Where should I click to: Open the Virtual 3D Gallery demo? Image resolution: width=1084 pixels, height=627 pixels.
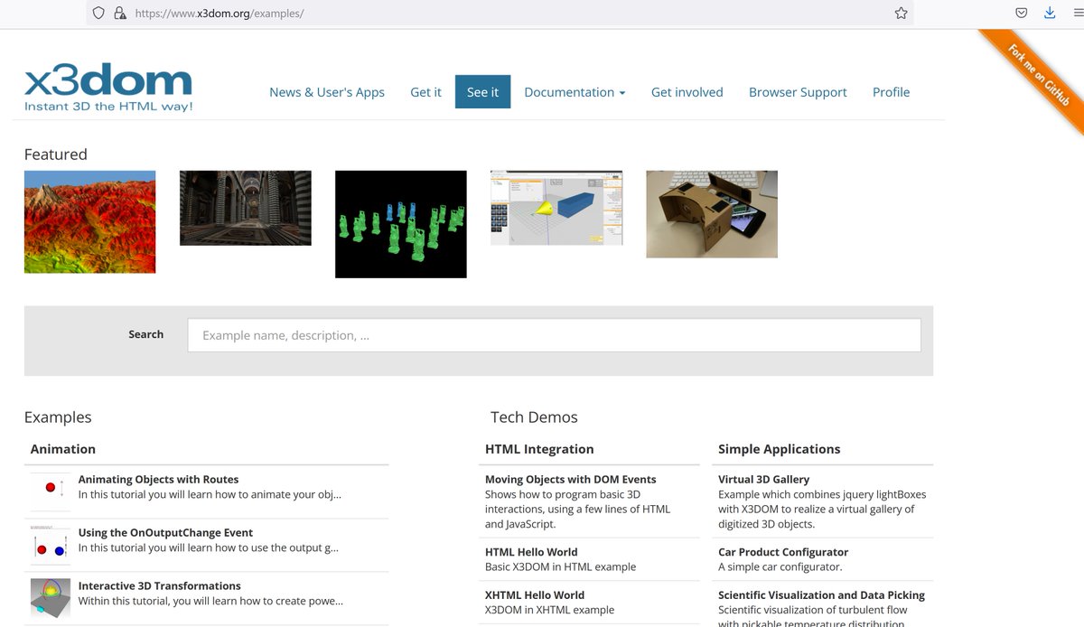[x=763, y=480]
